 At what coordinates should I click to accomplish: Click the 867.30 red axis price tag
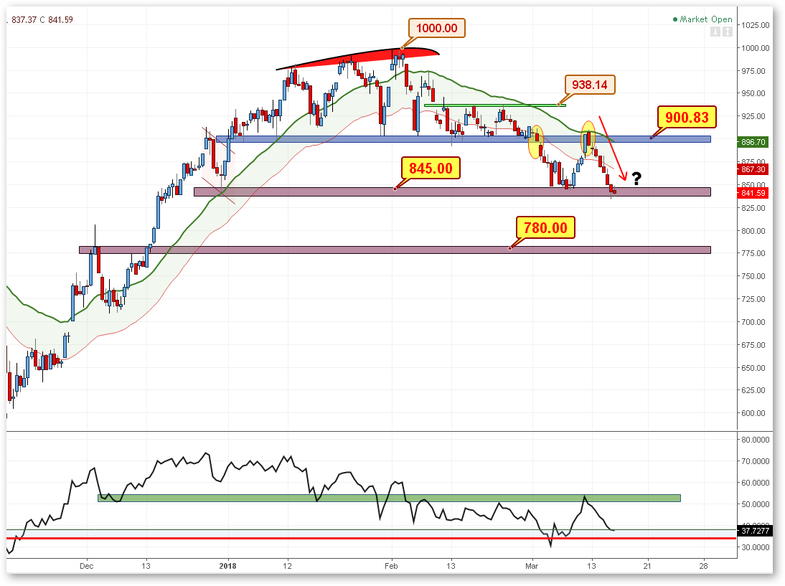tap(755, 169)
